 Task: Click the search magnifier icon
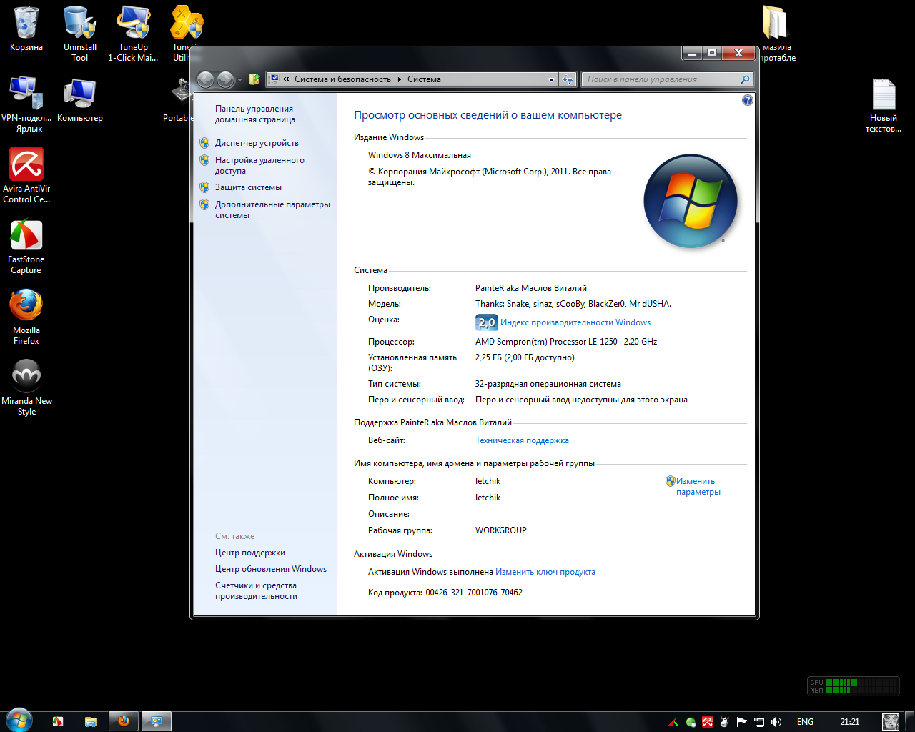point(745,79)
